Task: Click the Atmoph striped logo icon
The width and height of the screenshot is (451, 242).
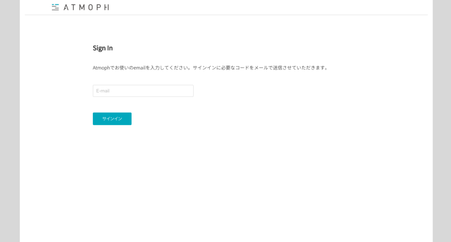Action: [x=55, y=7]
